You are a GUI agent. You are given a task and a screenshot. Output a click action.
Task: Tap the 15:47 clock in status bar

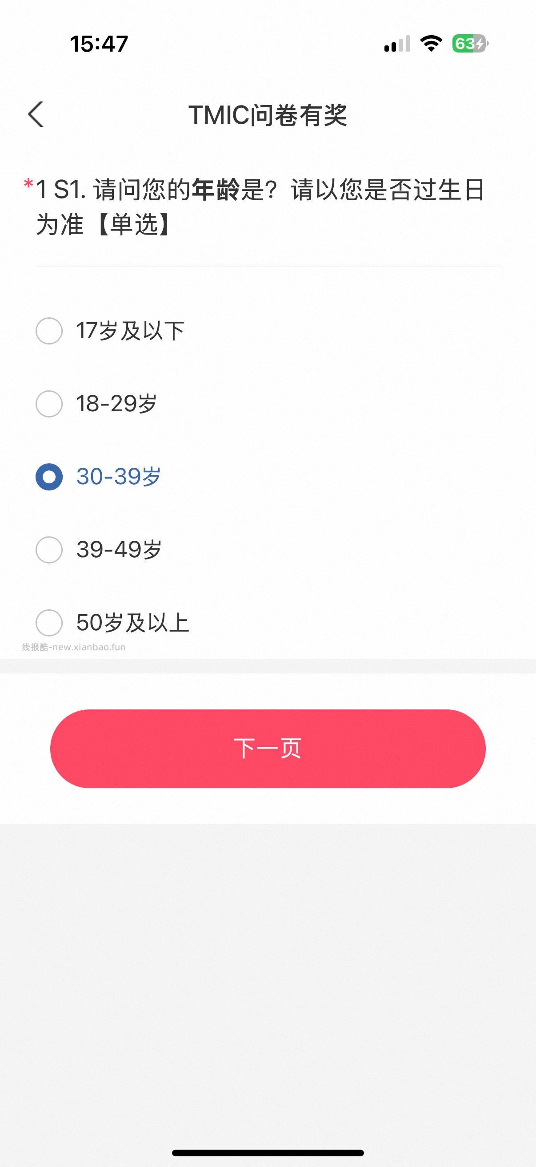[99, 44]
